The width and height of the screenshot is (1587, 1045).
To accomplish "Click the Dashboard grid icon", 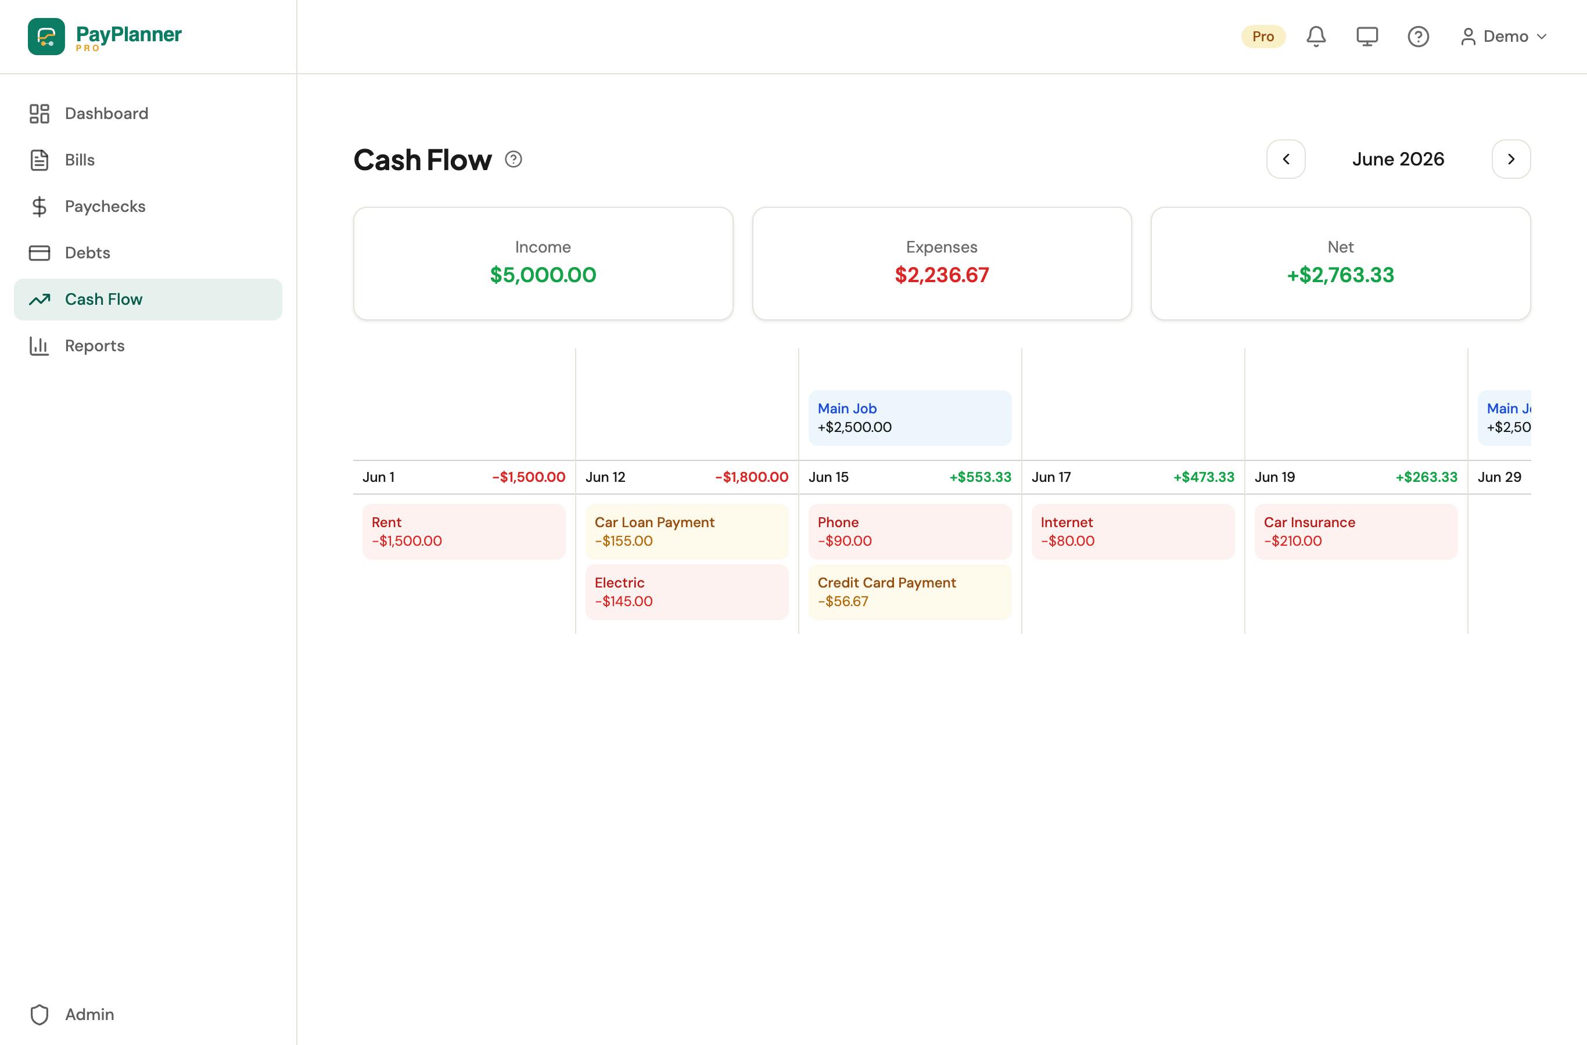I will click(40, 114).
